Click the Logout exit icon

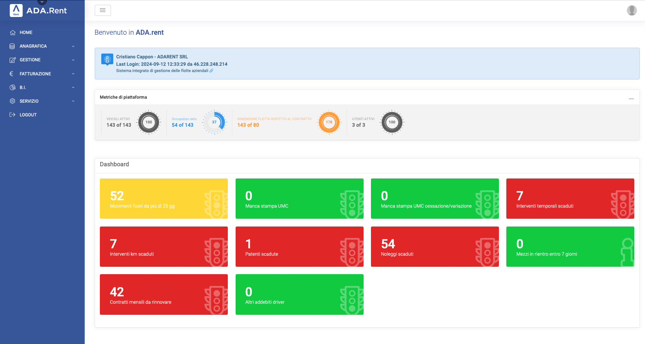click(x=13, y=115)
